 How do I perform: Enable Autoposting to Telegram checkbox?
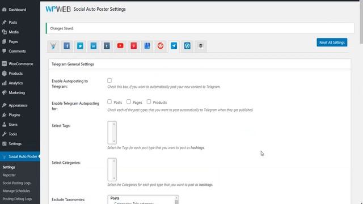coord(109,80)
